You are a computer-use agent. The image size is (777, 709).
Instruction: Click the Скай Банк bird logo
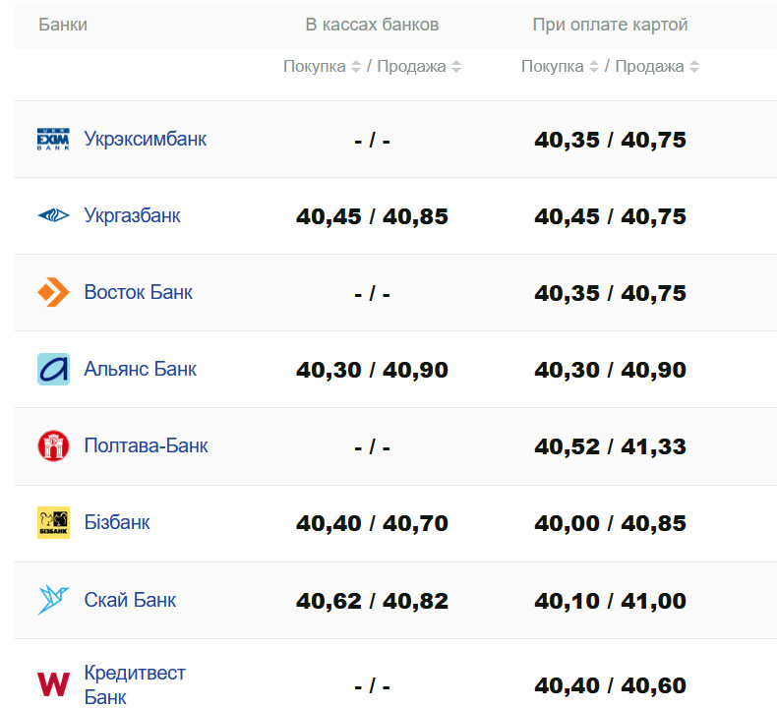53,599
